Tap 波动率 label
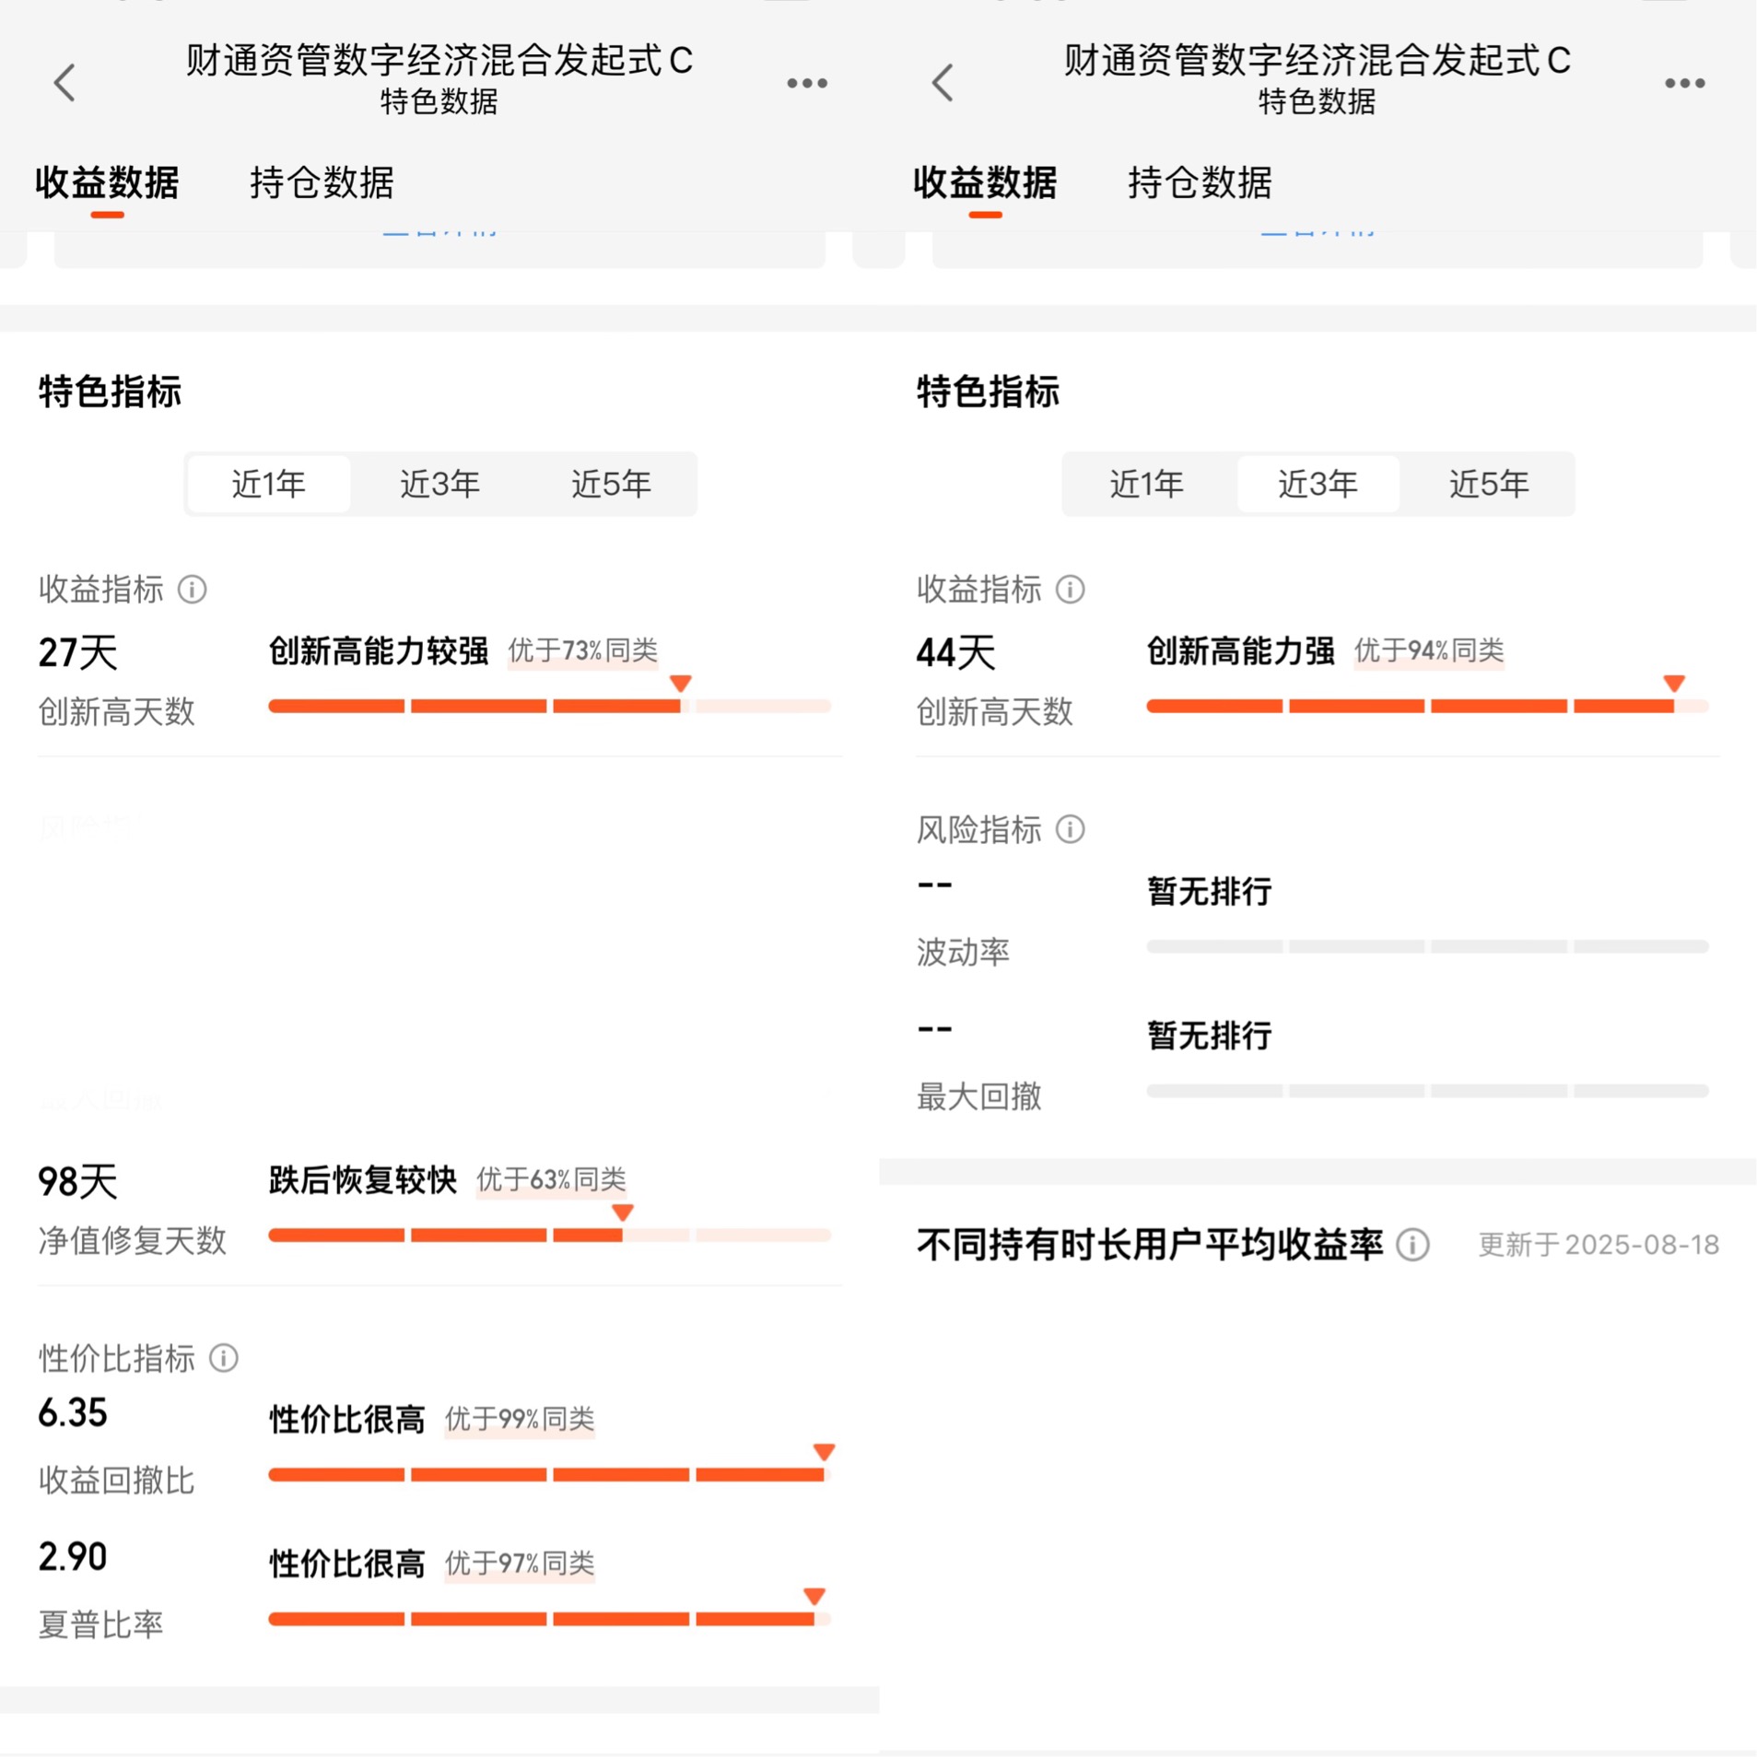1757x1757 pixels. [963, 952]
